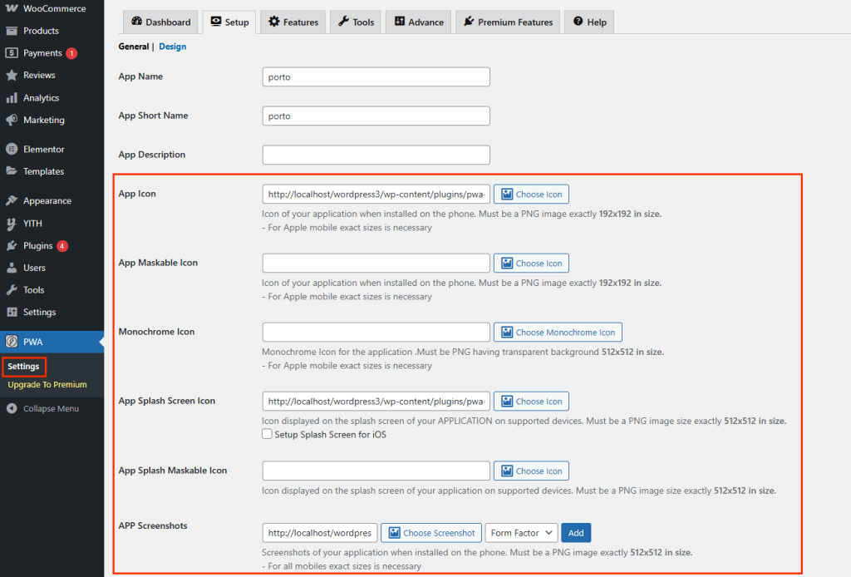Click the Design sub-section link
Screen dimensions: 851x577
173,47
